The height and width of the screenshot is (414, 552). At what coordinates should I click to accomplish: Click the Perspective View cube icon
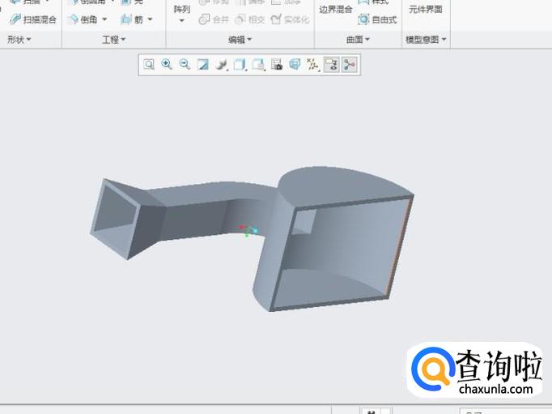(295, 65)
